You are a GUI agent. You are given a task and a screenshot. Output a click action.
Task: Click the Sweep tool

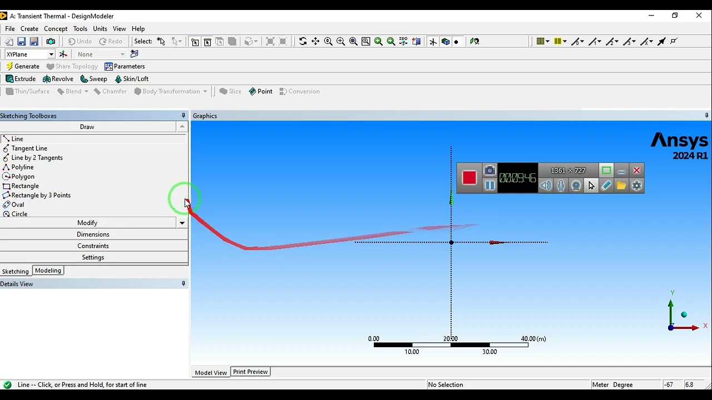point(93,79)
